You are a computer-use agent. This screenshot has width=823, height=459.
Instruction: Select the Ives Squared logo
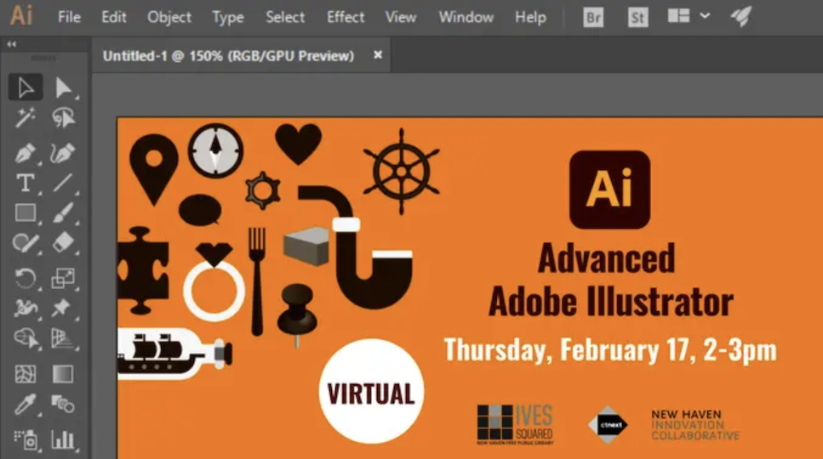pos(515,424)
